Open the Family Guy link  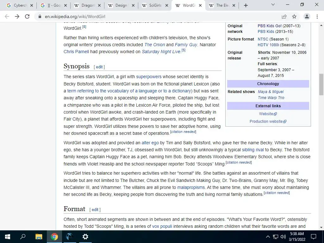186,45
